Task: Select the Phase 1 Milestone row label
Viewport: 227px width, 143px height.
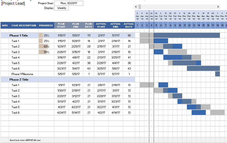Action: [x=22, y=74]
